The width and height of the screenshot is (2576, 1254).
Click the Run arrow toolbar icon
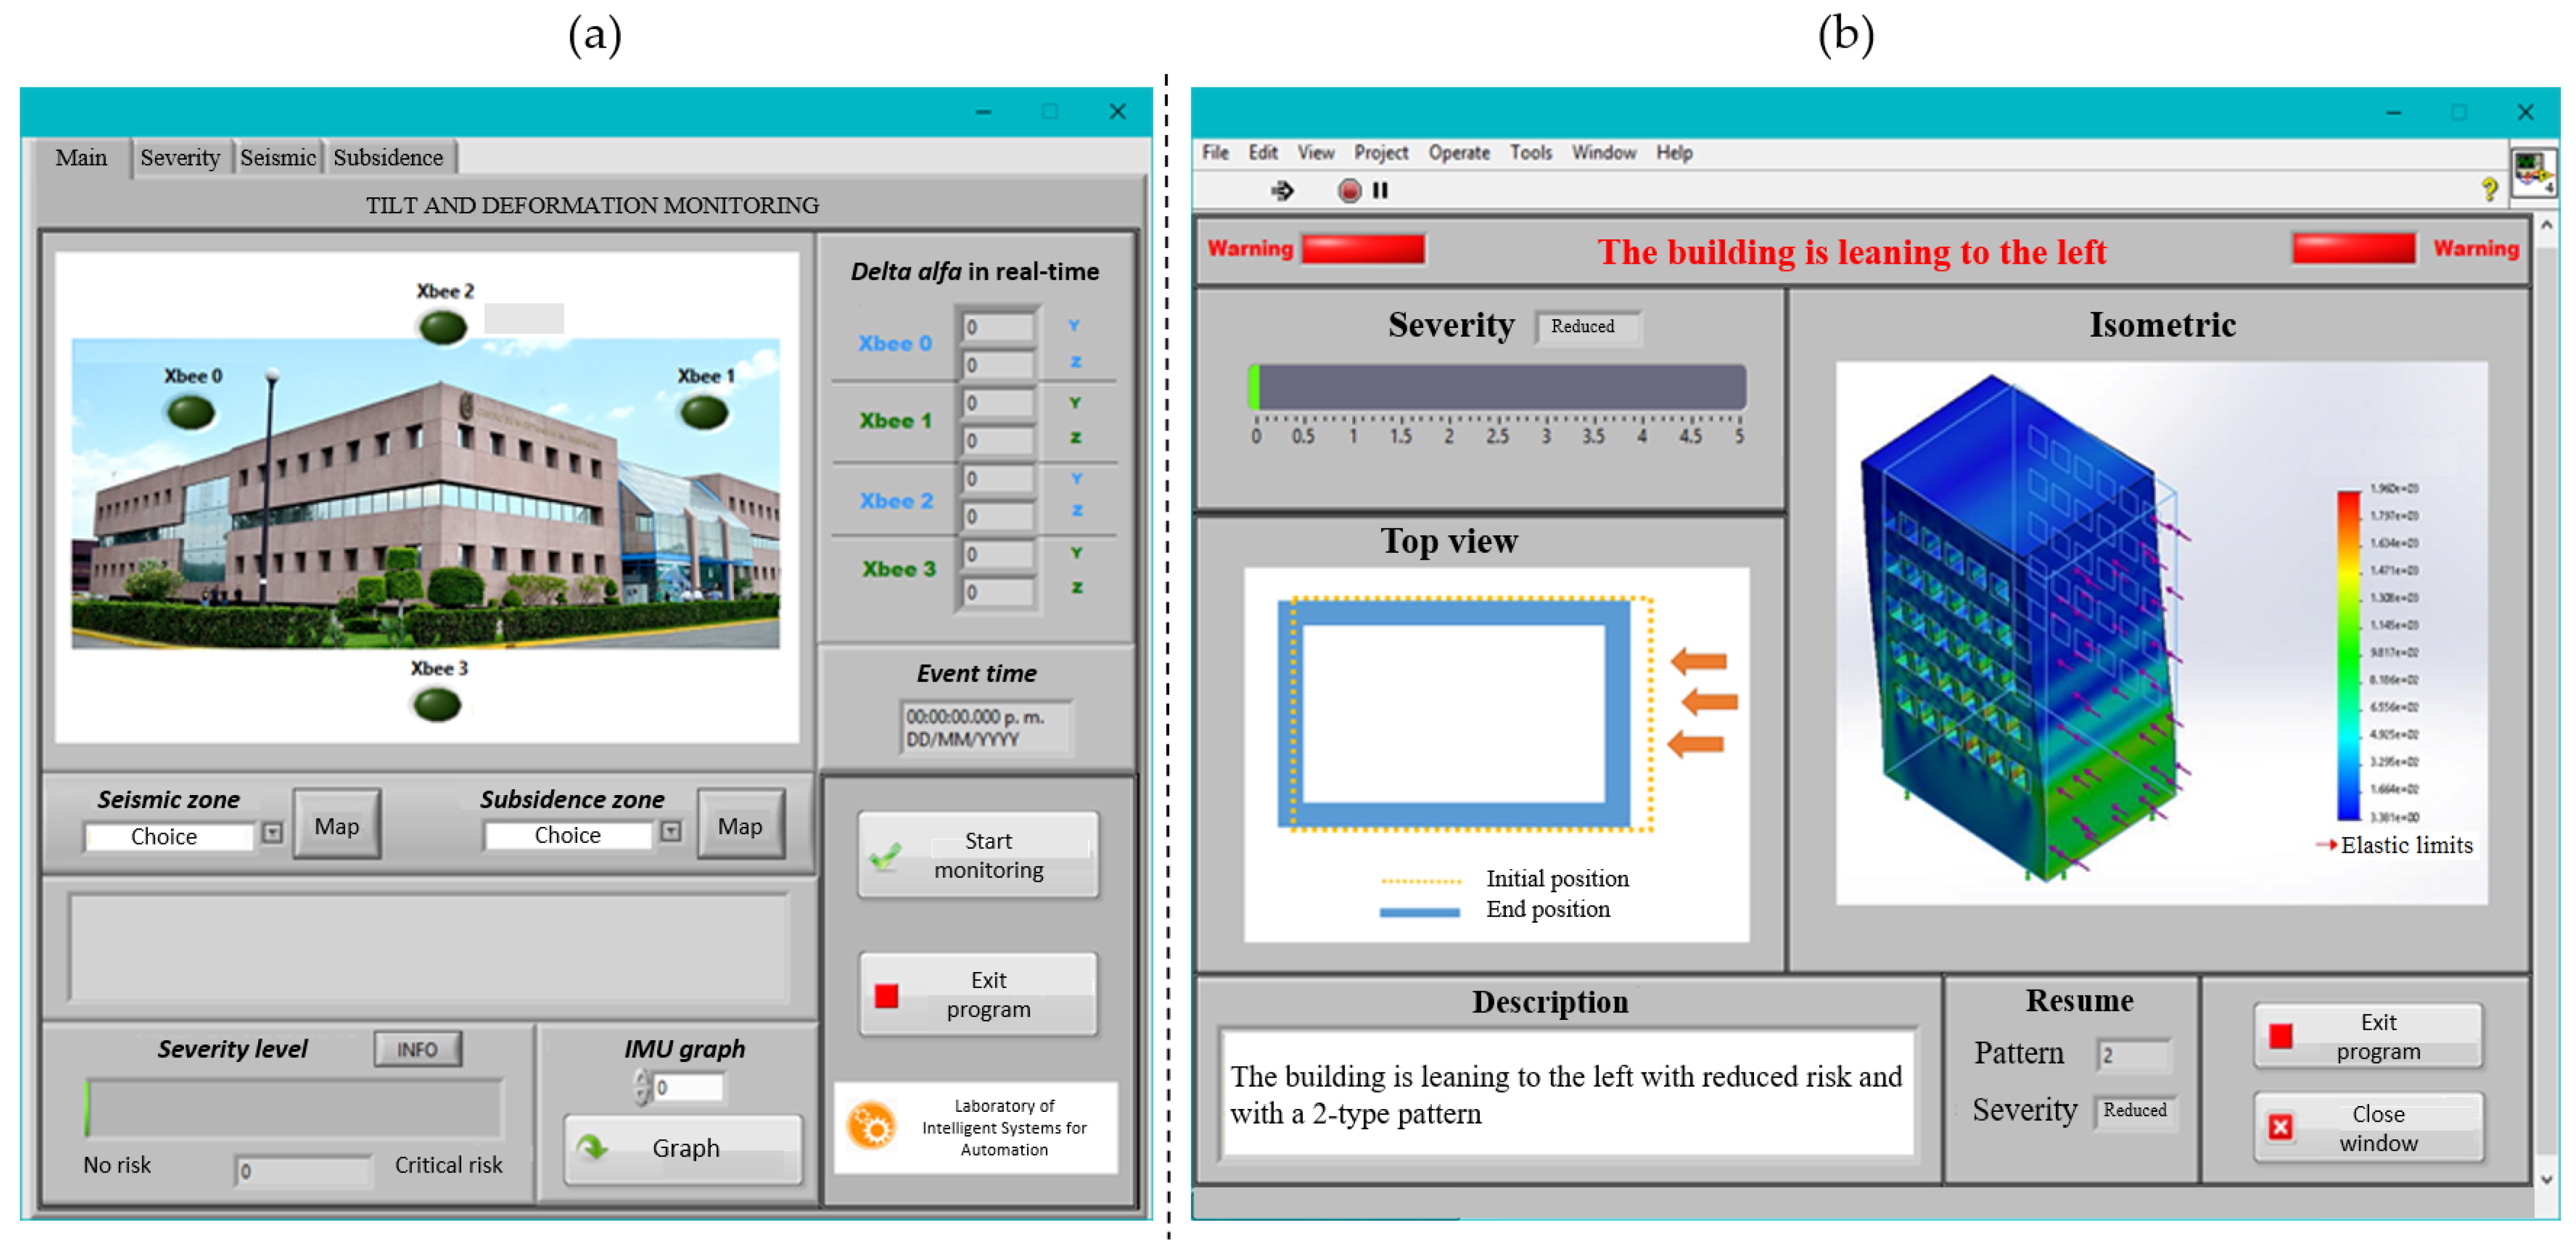coord(1282,190)
